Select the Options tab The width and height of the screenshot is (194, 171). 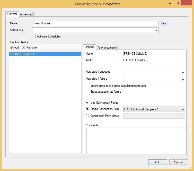point(89,47)
